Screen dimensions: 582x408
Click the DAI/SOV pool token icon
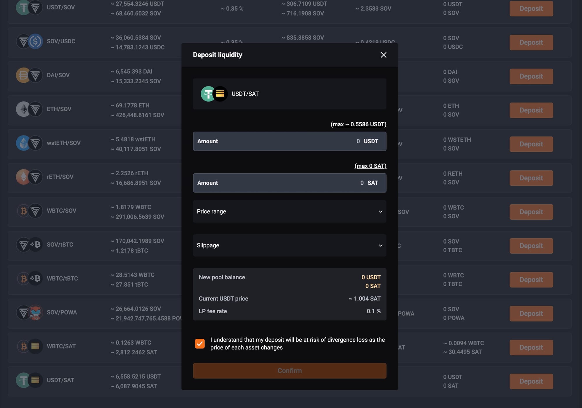point(29,75)
